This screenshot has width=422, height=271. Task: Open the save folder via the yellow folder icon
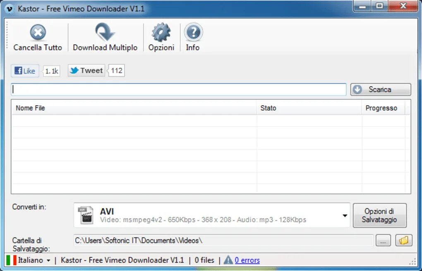click(x=404, y=240)
